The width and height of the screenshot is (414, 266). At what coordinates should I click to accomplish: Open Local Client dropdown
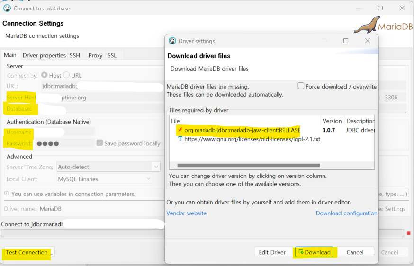(x=105, y=179)
